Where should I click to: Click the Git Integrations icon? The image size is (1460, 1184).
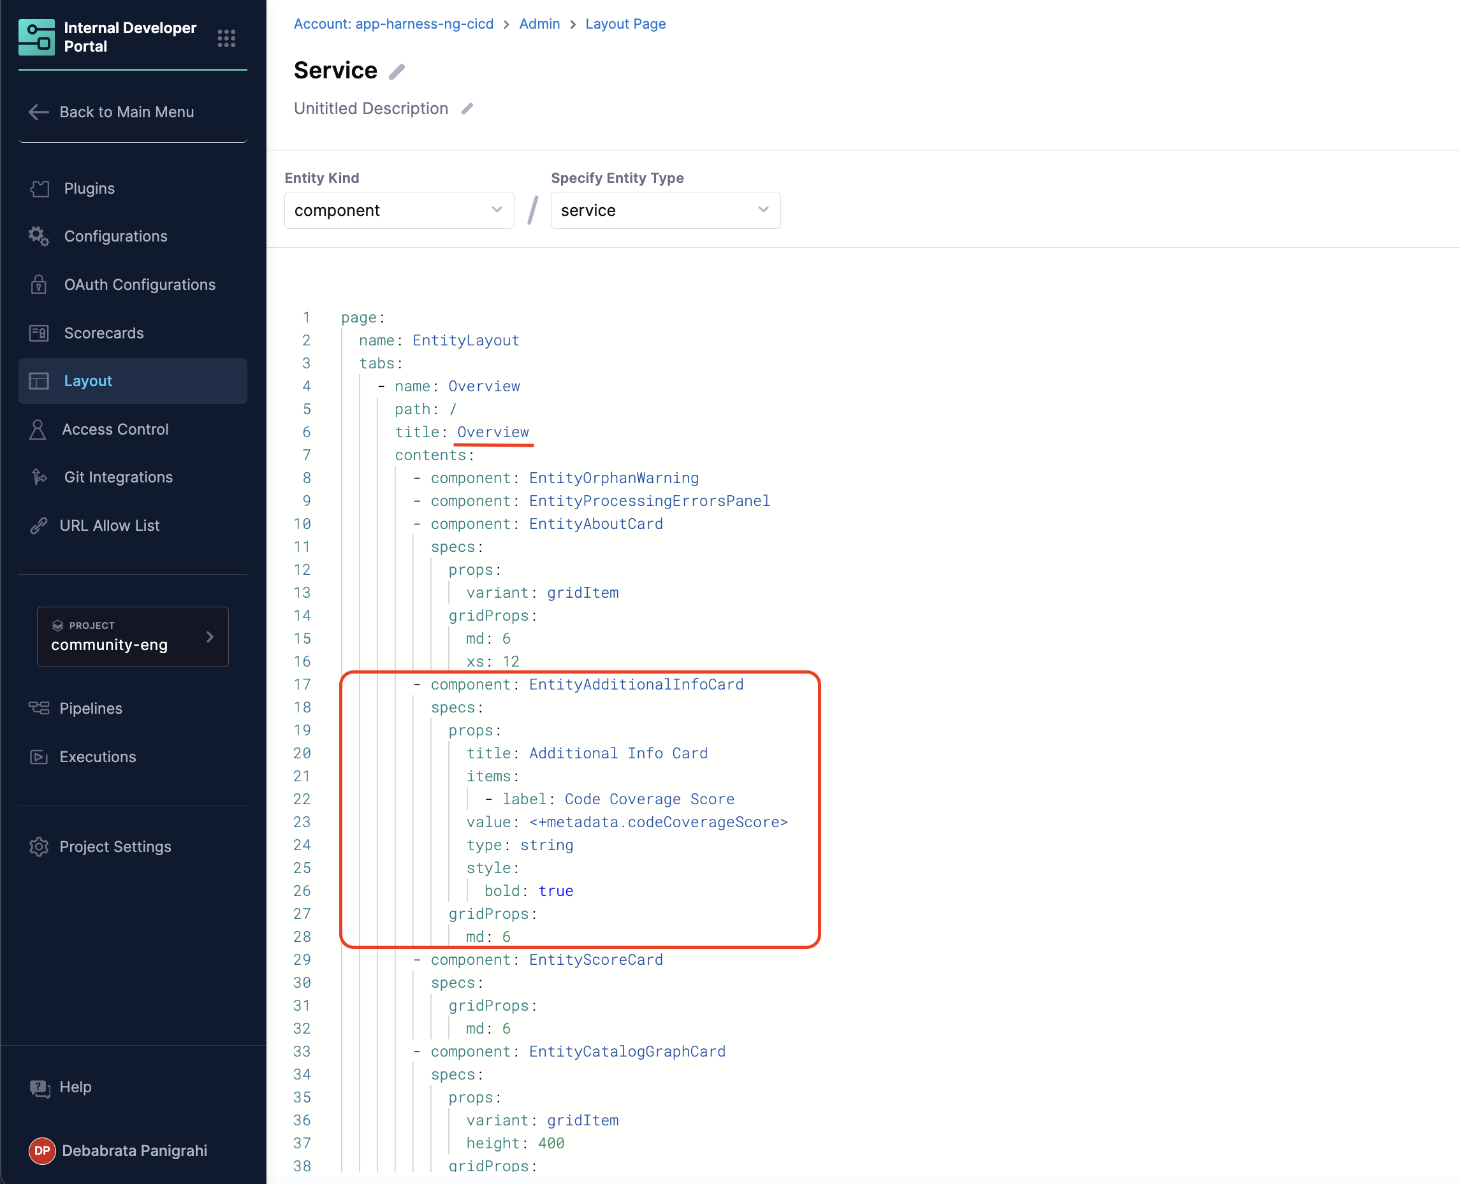(x=39, y=477)
